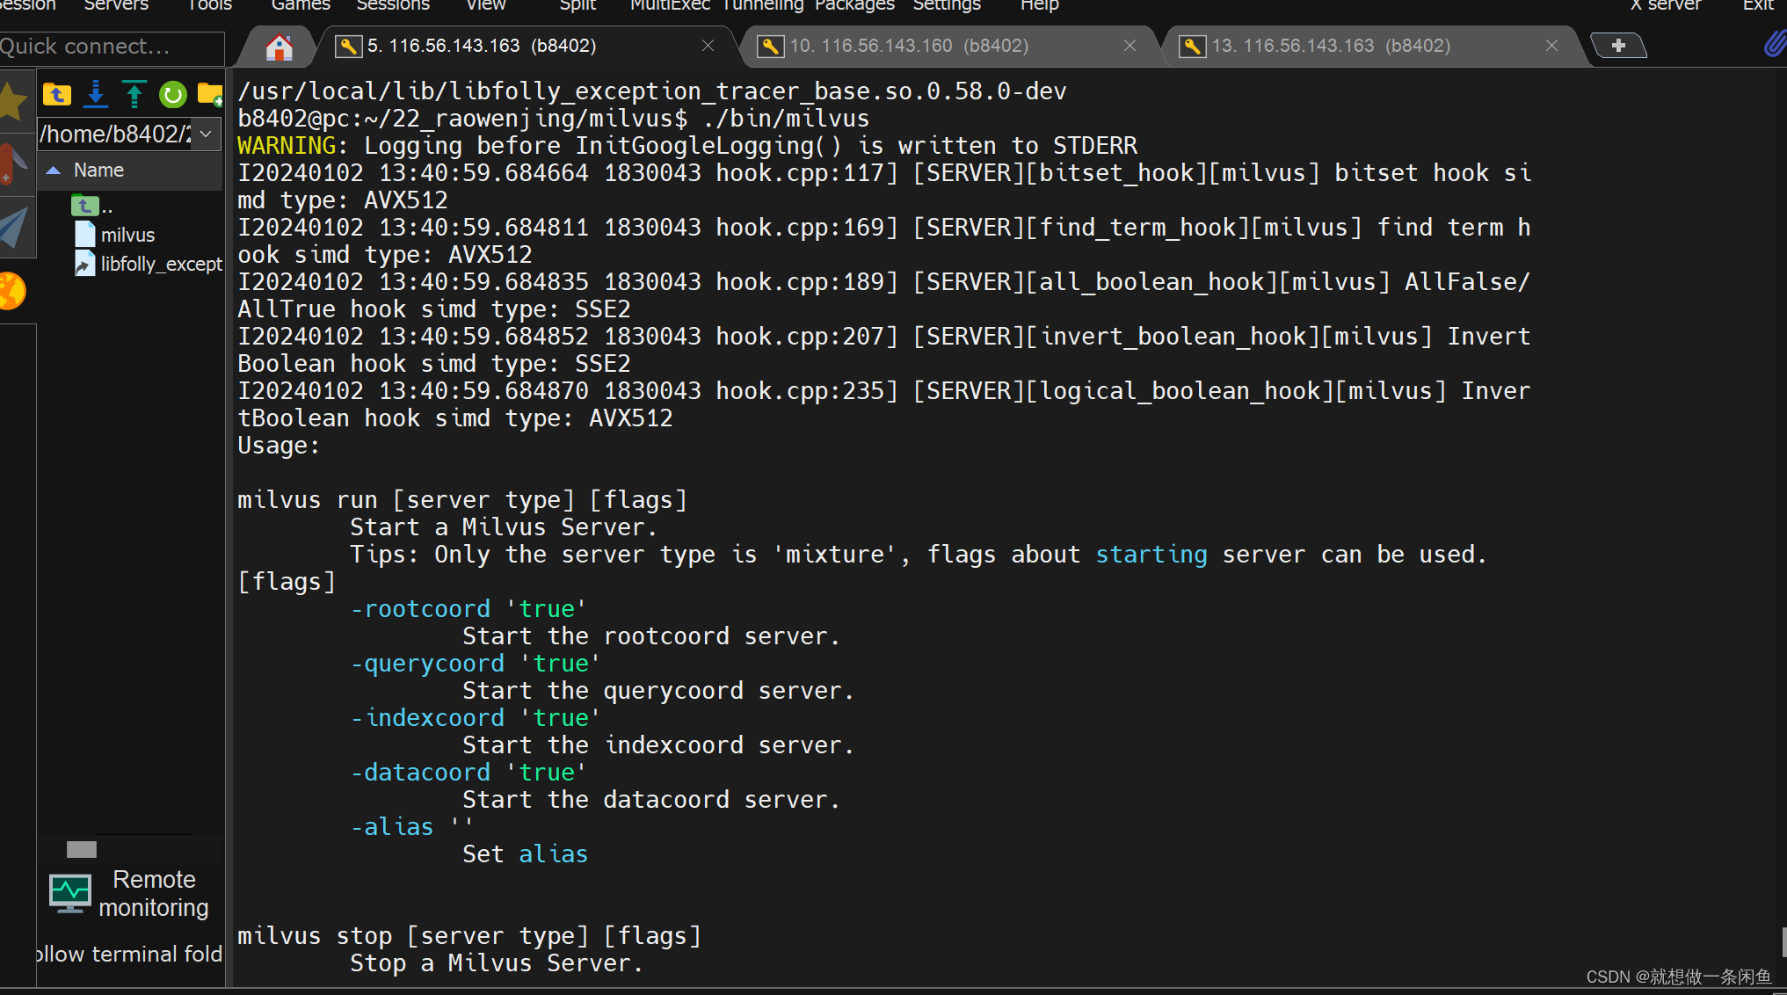The image size is (1787, 995).
Task: Switch to tab 13. 116.56.143.163 (b8402)
Action: coord(1330,46)
